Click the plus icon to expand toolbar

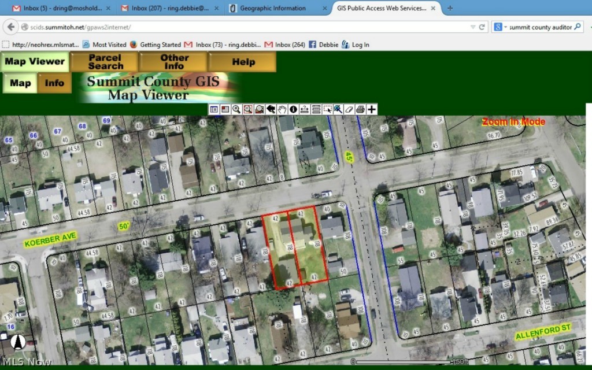pos(371,109)
